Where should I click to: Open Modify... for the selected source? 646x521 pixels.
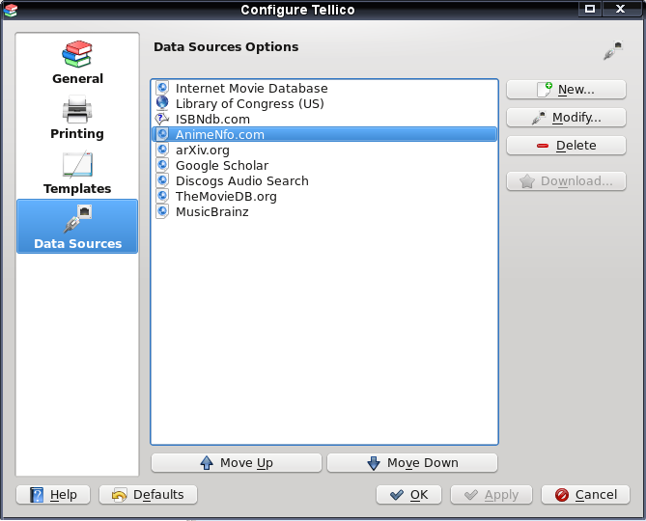tap(566, 118)
